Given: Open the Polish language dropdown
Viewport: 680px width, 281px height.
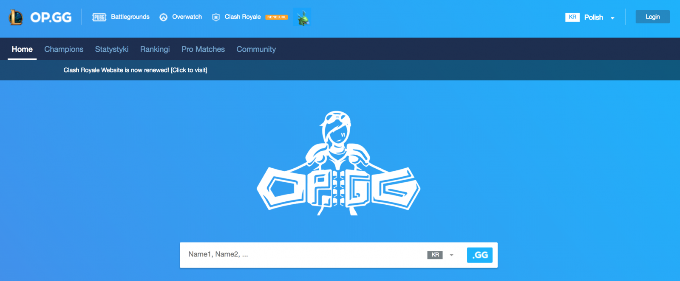Looking at the screenshot, I should pos(594,17).
